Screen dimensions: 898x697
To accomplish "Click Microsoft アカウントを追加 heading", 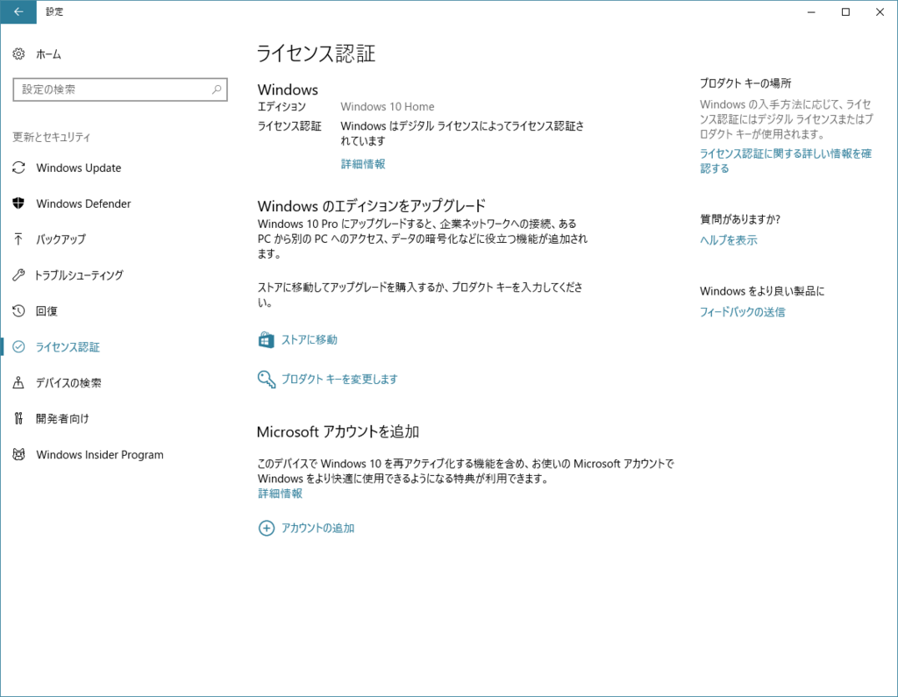I will [x=338, y=432].
